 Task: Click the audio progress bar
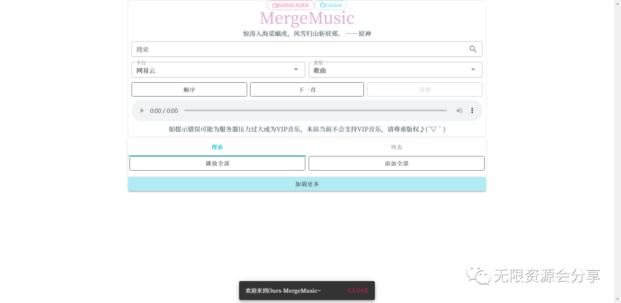pos(315,110)
